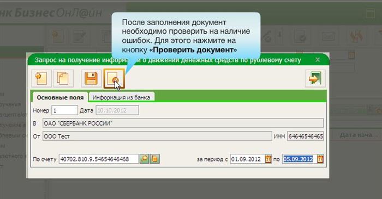Screen dimensions: 382x199
Task: Create a new document with the toolbar icon
Action: 41,78
